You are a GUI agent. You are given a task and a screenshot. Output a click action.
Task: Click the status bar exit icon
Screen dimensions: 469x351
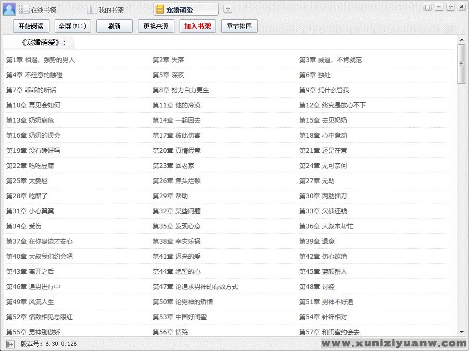(x=10, y=344)
